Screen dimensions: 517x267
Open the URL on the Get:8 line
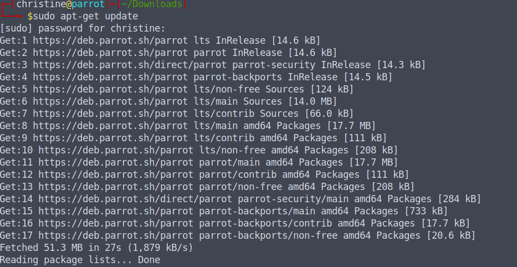(110, 126)
